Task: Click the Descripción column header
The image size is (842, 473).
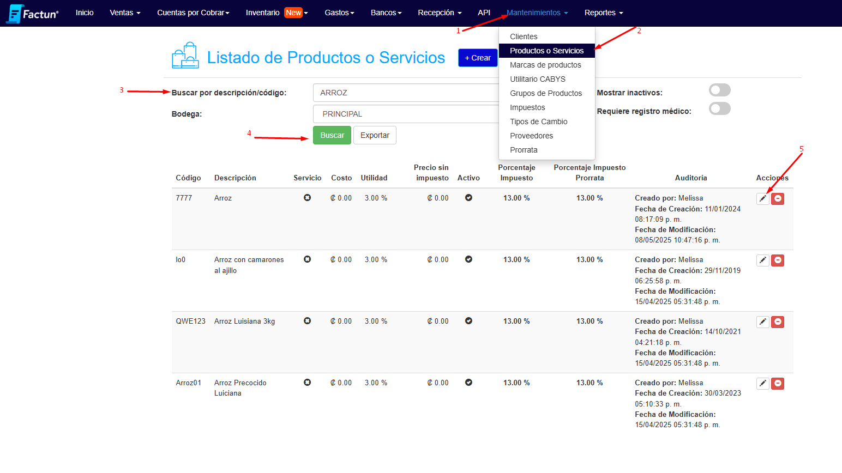Action: click(235, 178)
